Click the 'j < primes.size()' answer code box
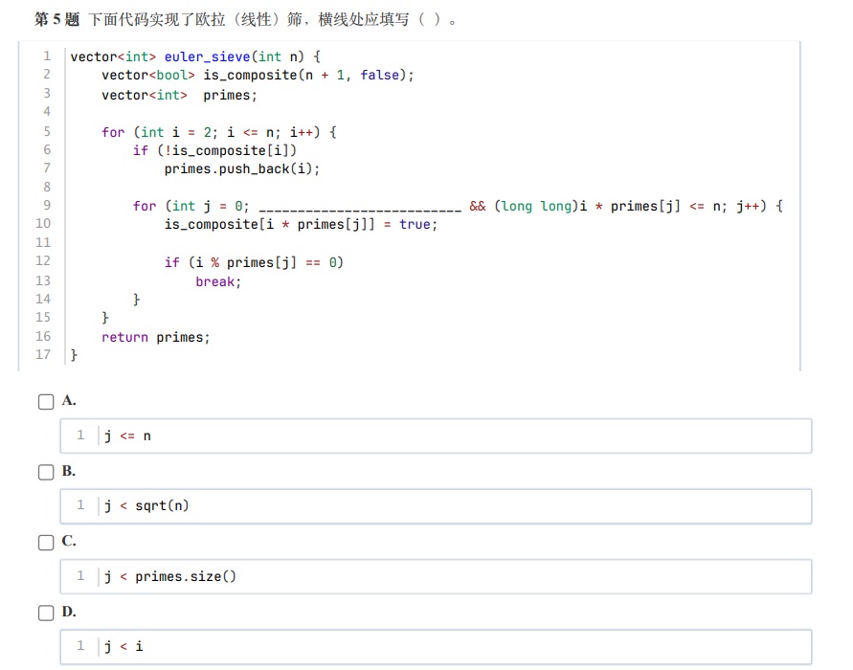The width and height of the screenshot is (853, 670). click(x=436, y=576)
